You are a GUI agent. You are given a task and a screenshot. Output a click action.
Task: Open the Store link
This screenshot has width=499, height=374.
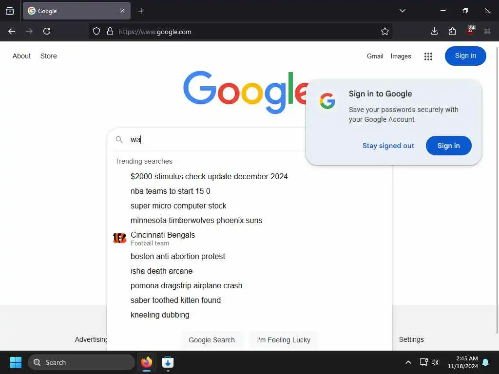[48, 56]
